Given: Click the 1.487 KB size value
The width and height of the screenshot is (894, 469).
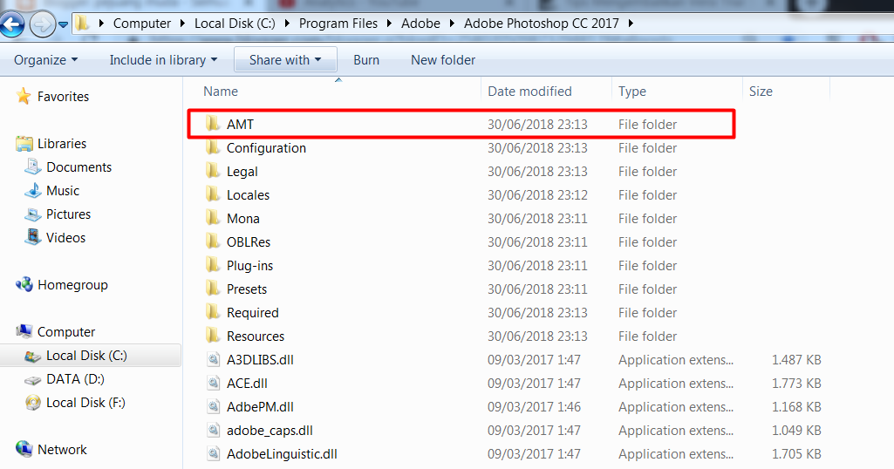Looking at the screenshot, I should [x=796, y=359].
